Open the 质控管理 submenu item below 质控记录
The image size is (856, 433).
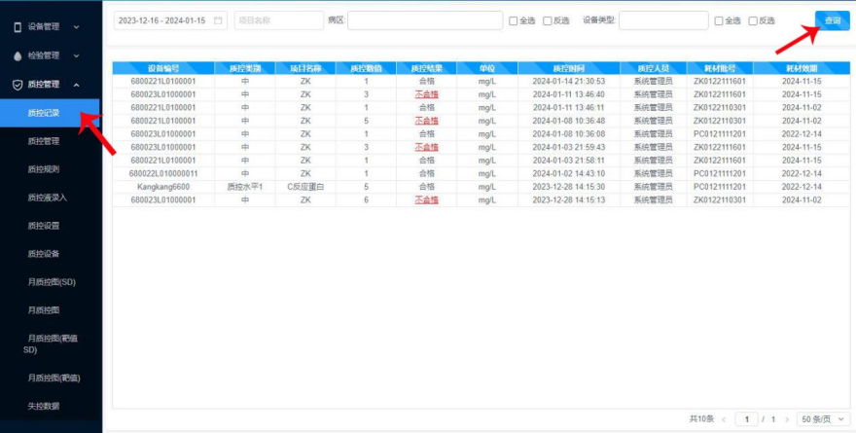[x=44, y=141]
